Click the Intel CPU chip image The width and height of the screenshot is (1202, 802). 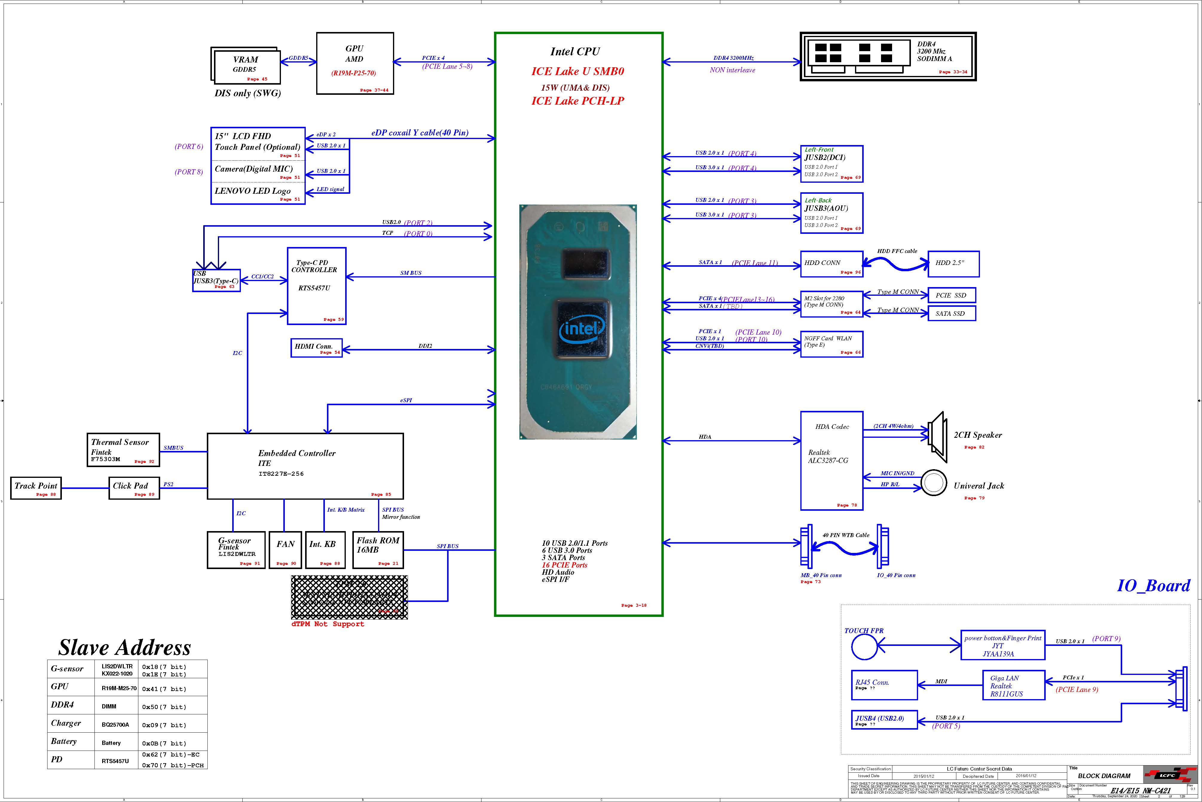[x=577, y=322]
